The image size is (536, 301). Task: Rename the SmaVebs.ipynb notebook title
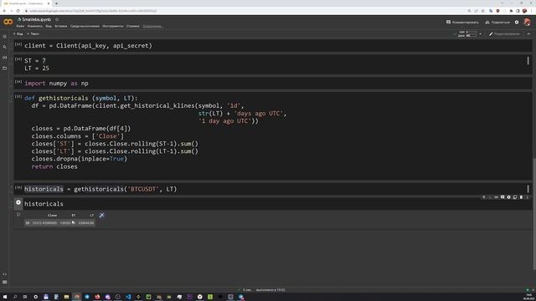coord(36,20)
